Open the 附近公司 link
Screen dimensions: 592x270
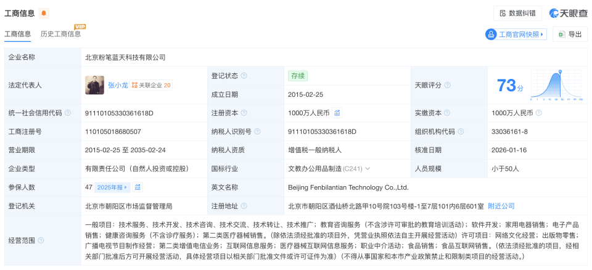[x=501, y=206]
